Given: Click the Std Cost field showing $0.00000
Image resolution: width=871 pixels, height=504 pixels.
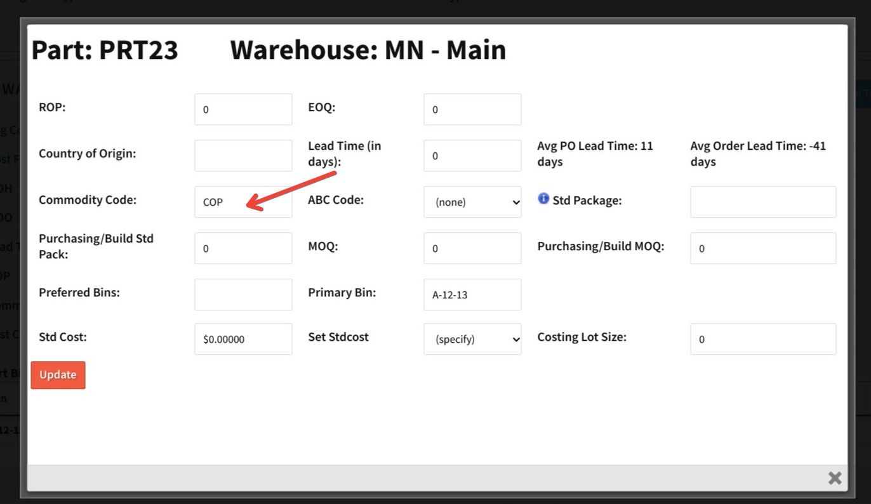Looking at the screenshot, I should pos(243,339).
